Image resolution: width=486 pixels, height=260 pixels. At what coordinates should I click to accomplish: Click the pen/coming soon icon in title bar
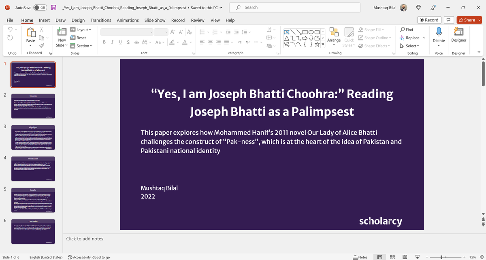(433, 8)
